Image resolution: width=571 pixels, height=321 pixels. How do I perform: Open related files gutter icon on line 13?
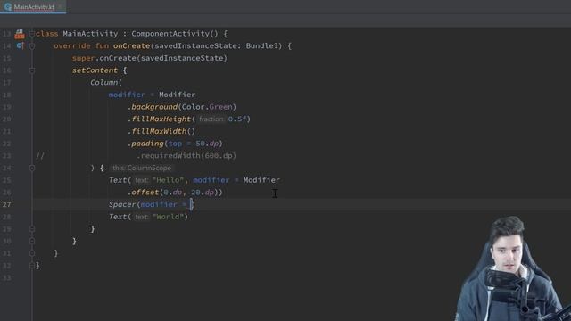tap(20, 34)
